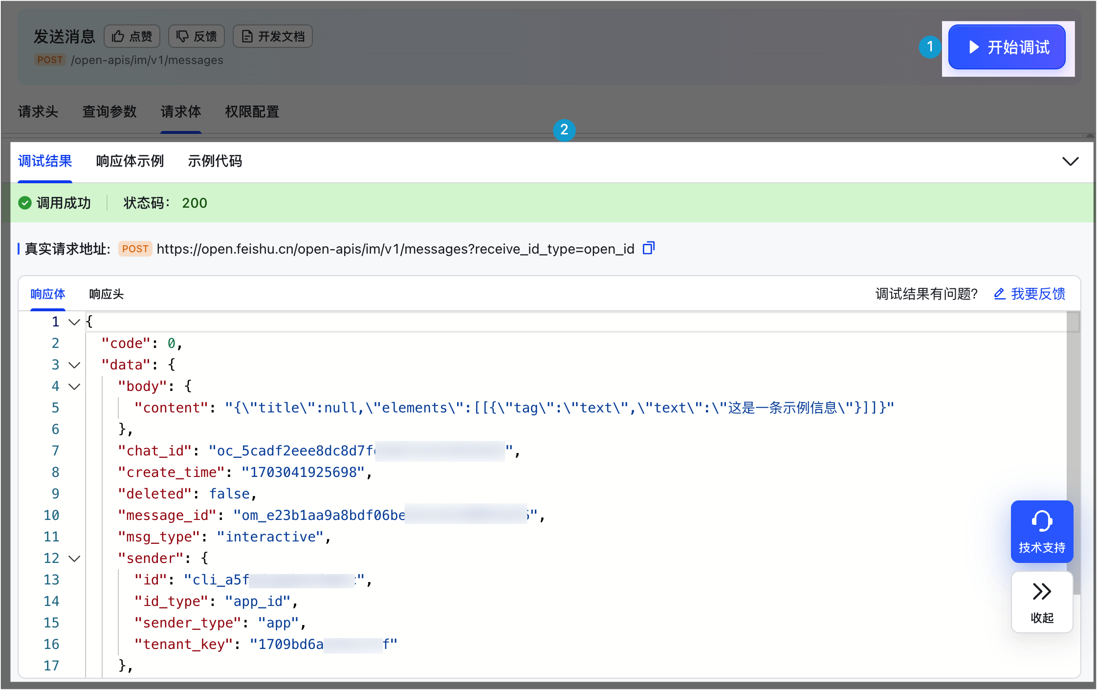Open the 权限配置 permissions tab

pos(252,111)
